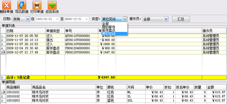Click document number QT0911070000003
Image resolution: width=227 pixels, height=104 pixels.
(78, 44)
